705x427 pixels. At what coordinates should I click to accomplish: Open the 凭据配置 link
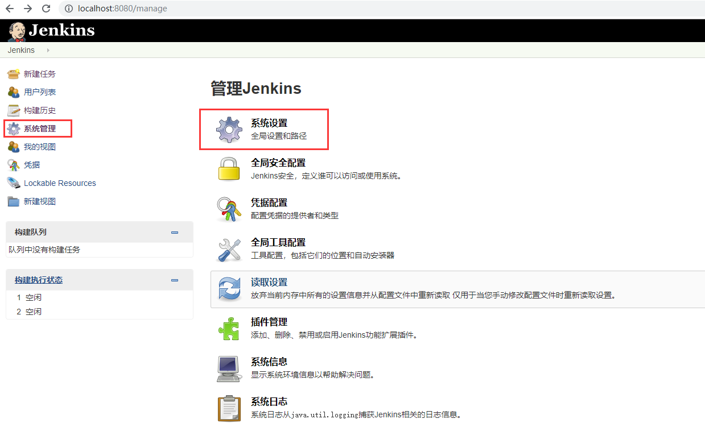click(269, 203)
